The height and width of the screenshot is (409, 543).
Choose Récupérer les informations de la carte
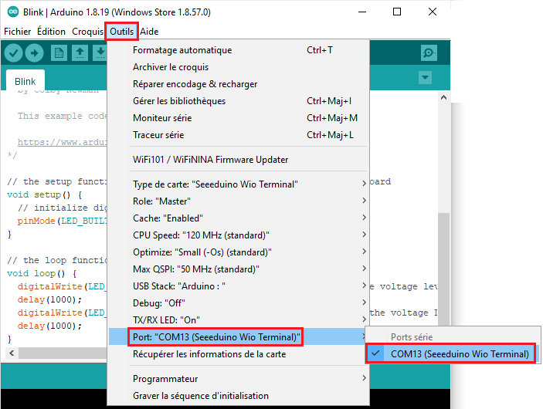pos(238,354)
